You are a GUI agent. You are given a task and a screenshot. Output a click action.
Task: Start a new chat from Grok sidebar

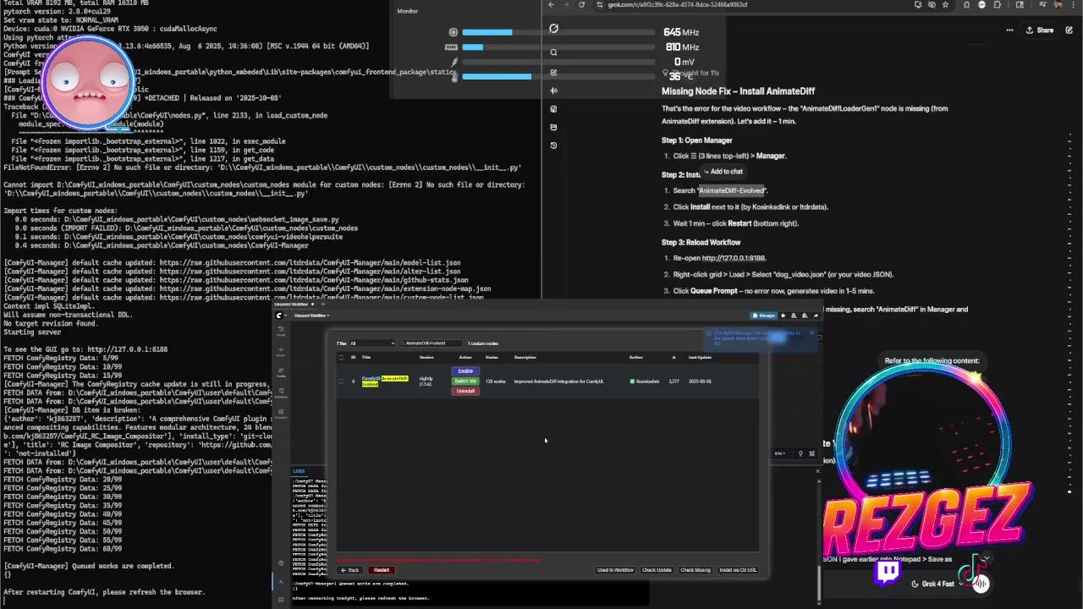pos(553,71)
